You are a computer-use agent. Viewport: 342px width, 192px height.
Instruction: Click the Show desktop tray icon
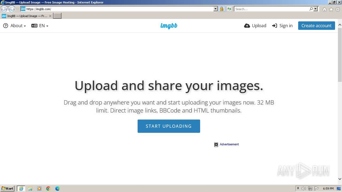pyautogui.click(x=339, y=189)
